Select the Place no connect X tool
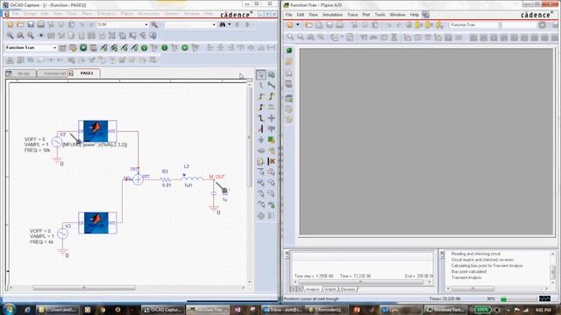Viewport: 561px width, 315px height. pyautogui.click(x=272, y=161)
